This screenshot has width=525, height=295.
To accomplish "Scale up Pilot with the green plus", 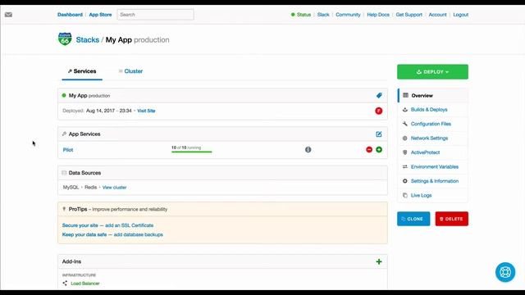I will (379, 149).
